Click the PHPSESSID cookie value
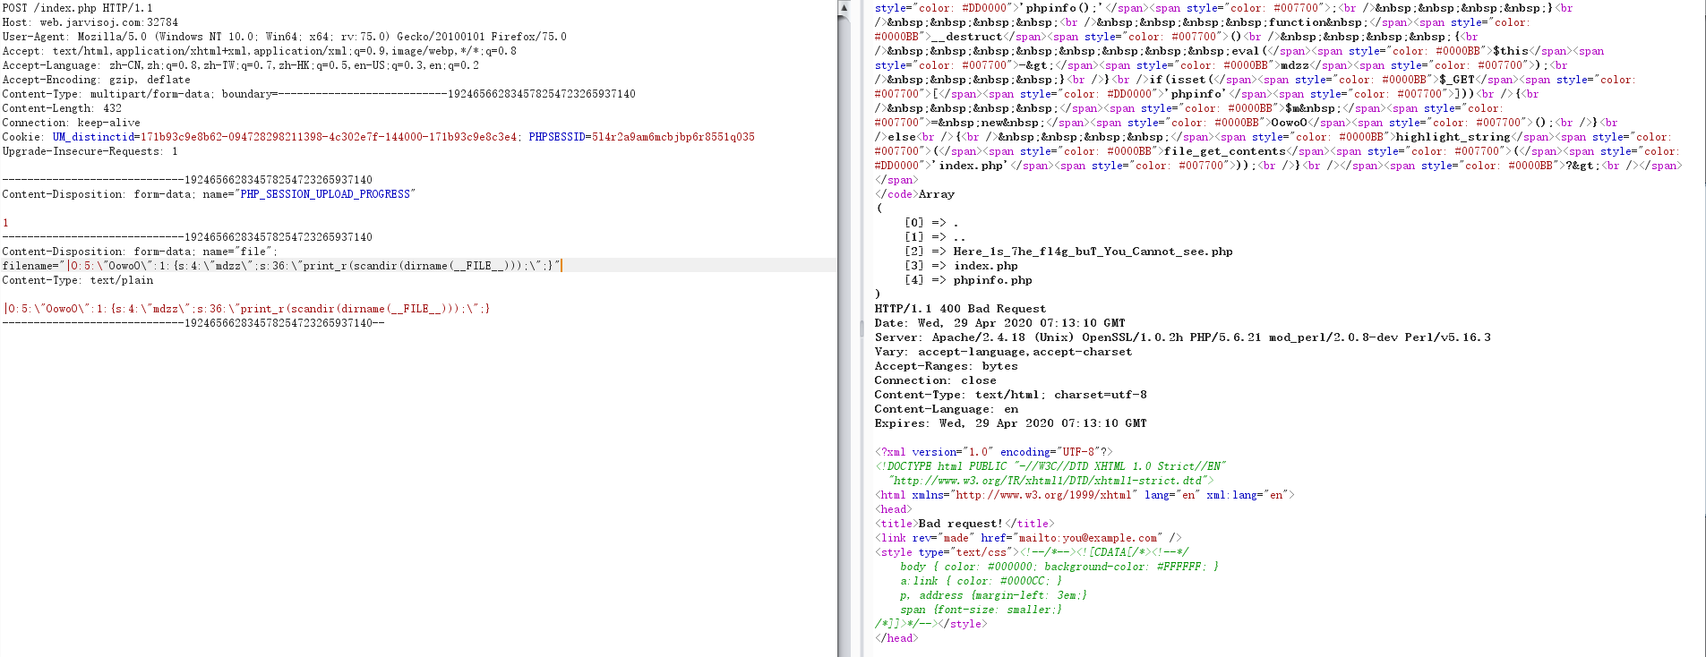This screenshot has width=1706, height=657. 673,137
